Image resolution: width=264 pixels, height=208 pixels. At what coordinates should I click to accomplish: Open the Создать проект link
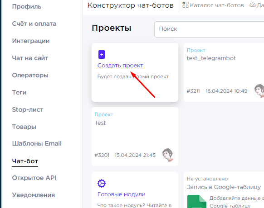click(120, 65)
